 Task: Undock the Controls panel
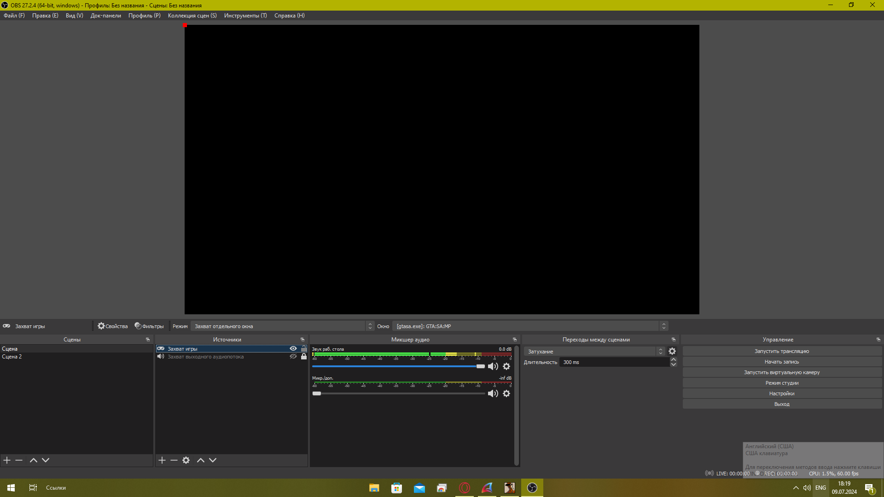coord(878,340)
